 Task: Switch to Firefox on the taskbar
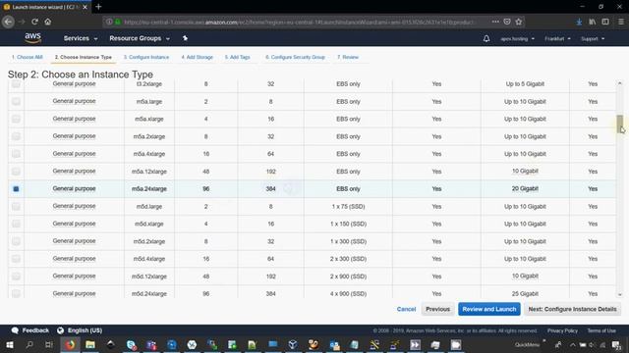click(x=70, y=344)
